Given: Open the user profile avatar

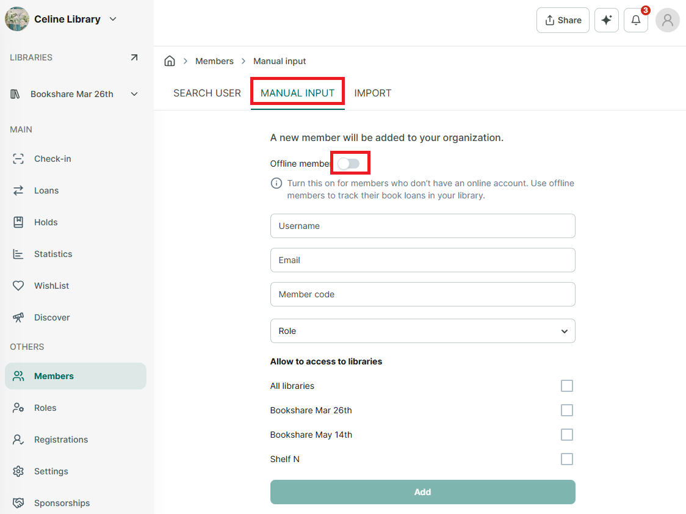Looking at the screenshot, I should [668, 20].
